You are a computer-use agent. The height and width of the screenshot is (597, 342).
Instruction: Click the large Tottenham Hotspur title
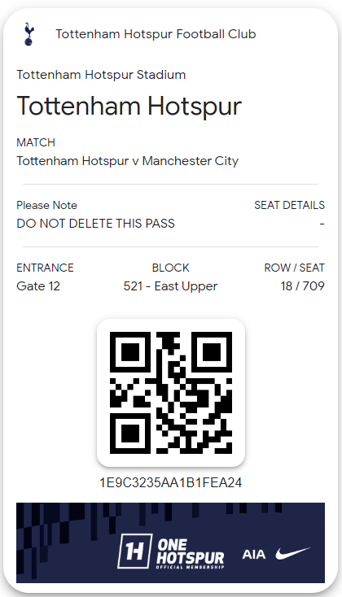coord(129,106)
